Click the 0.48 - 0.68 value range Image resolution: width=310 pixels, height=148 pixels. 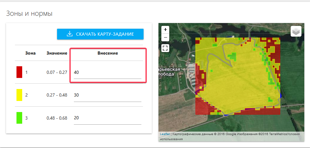[57, 118]
